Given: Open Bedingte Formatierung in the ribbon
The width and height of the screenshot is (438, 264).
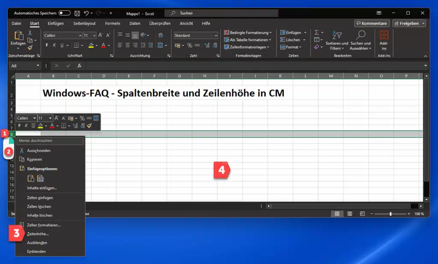Looking at the screenshot, I should (x=248, y=32).
